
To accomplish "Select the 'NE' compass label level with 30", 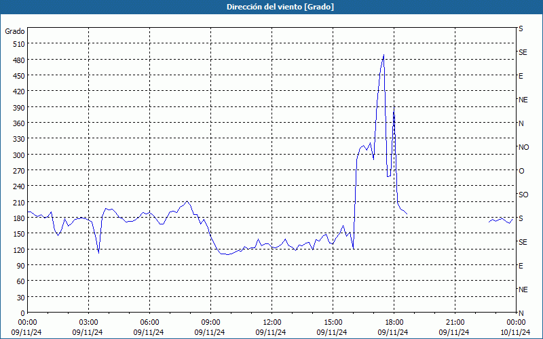I will click(523, 290).
